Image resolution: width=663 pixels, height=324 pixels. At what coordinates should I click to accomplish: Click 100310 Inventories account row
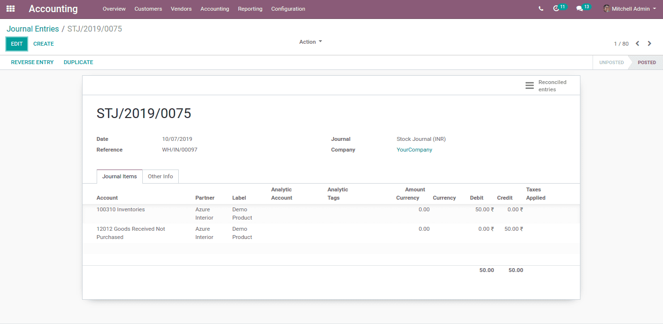[331, 214]
